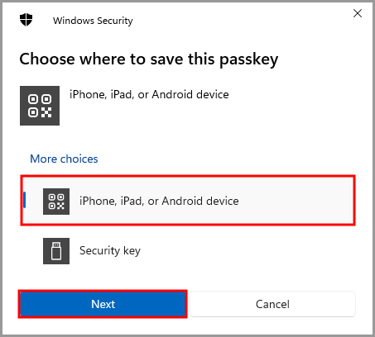This screenshot has height=337, width=375.
Task: Click the large QR code icon at top
Action: [x=40, y=106]
